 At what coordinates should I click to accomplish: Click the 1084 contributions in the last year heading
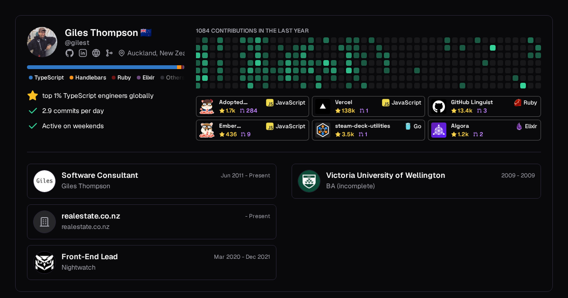(252, 31)
